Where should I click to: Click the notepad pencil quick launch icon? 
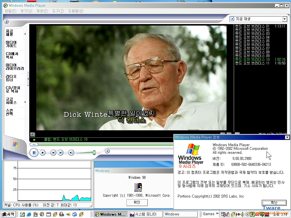coord(22,214)
